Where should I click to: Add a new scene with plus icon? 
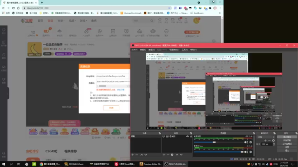(x=133, y=154)
